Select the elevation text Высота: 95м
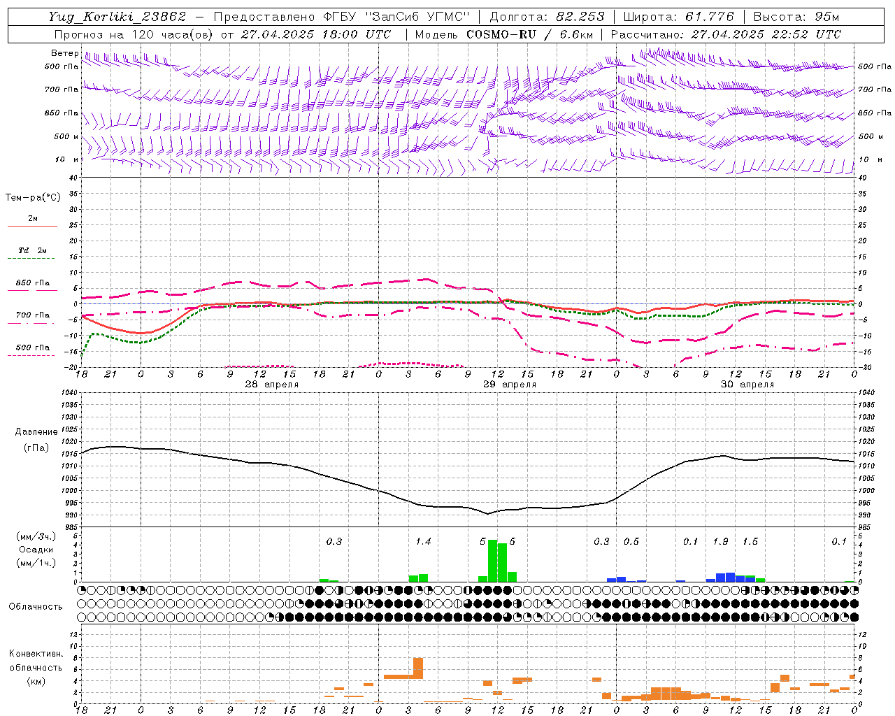895x716 pixels. pyautogui.click(x=796, y=17)
